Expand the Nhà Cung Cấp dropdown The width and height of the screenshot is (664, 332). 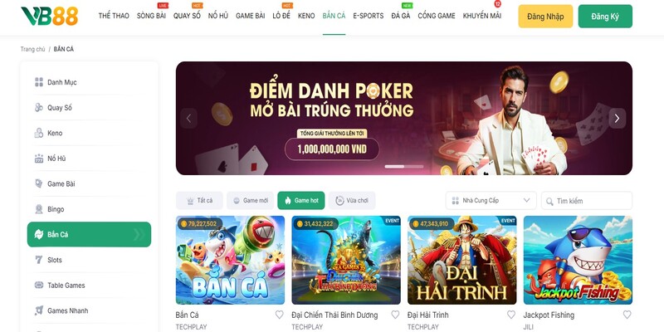click(491, 200)
